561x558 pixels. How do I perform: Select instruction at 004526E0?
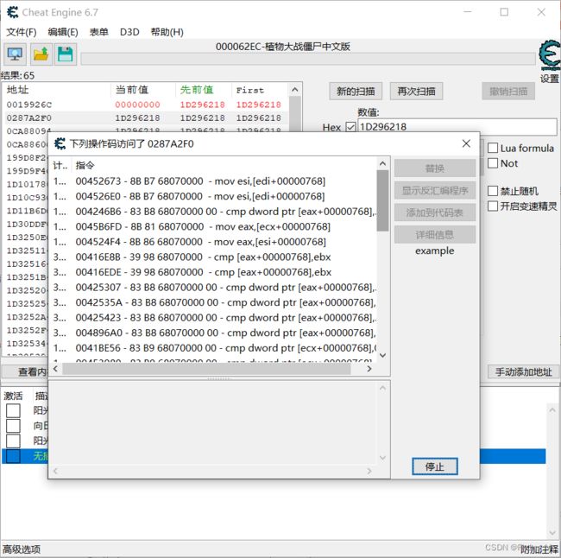pos(213,196)
